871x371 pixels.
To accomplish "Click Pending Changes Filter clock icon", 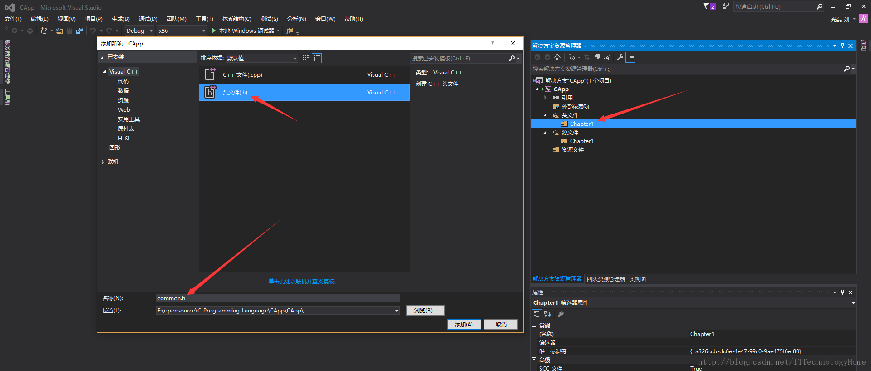I will coord(572,57).
